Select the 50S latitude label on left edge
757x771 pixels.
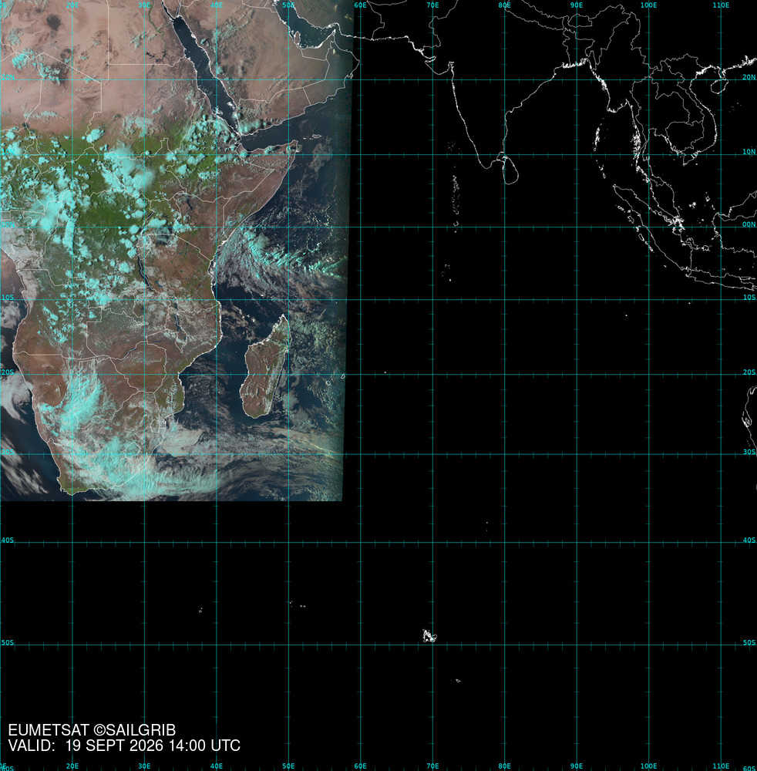coord(8,643)
